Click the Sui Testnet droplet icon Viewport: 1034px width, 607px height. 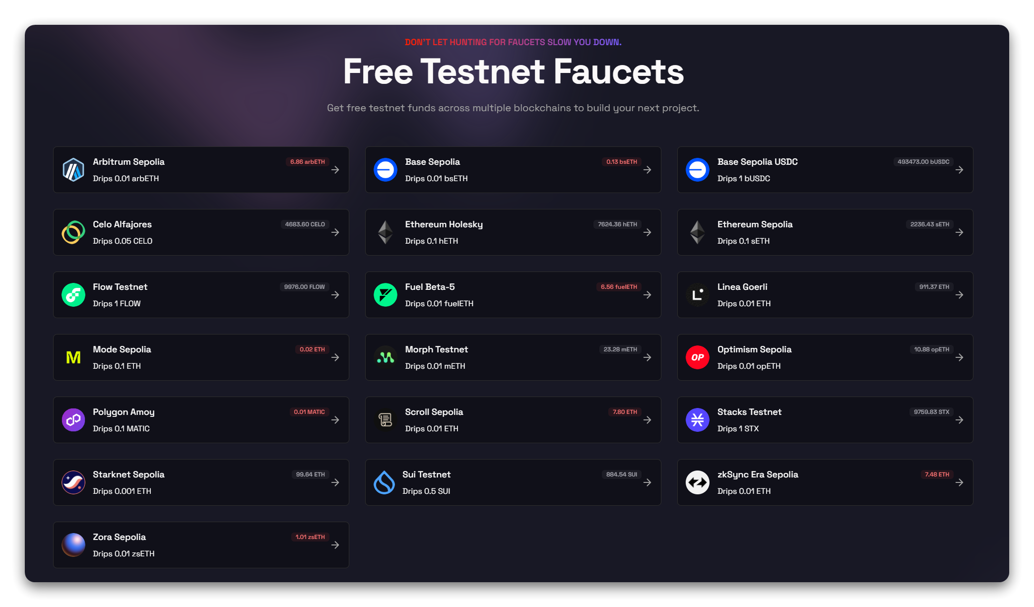(x=384, y=482)
